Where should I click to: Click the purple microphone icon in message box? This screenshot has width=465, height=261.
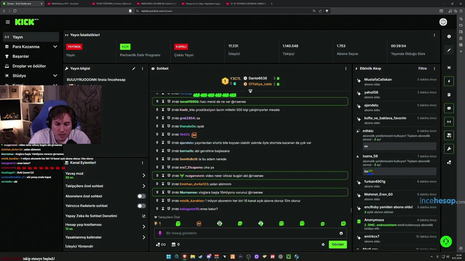(x=160, y=233)
